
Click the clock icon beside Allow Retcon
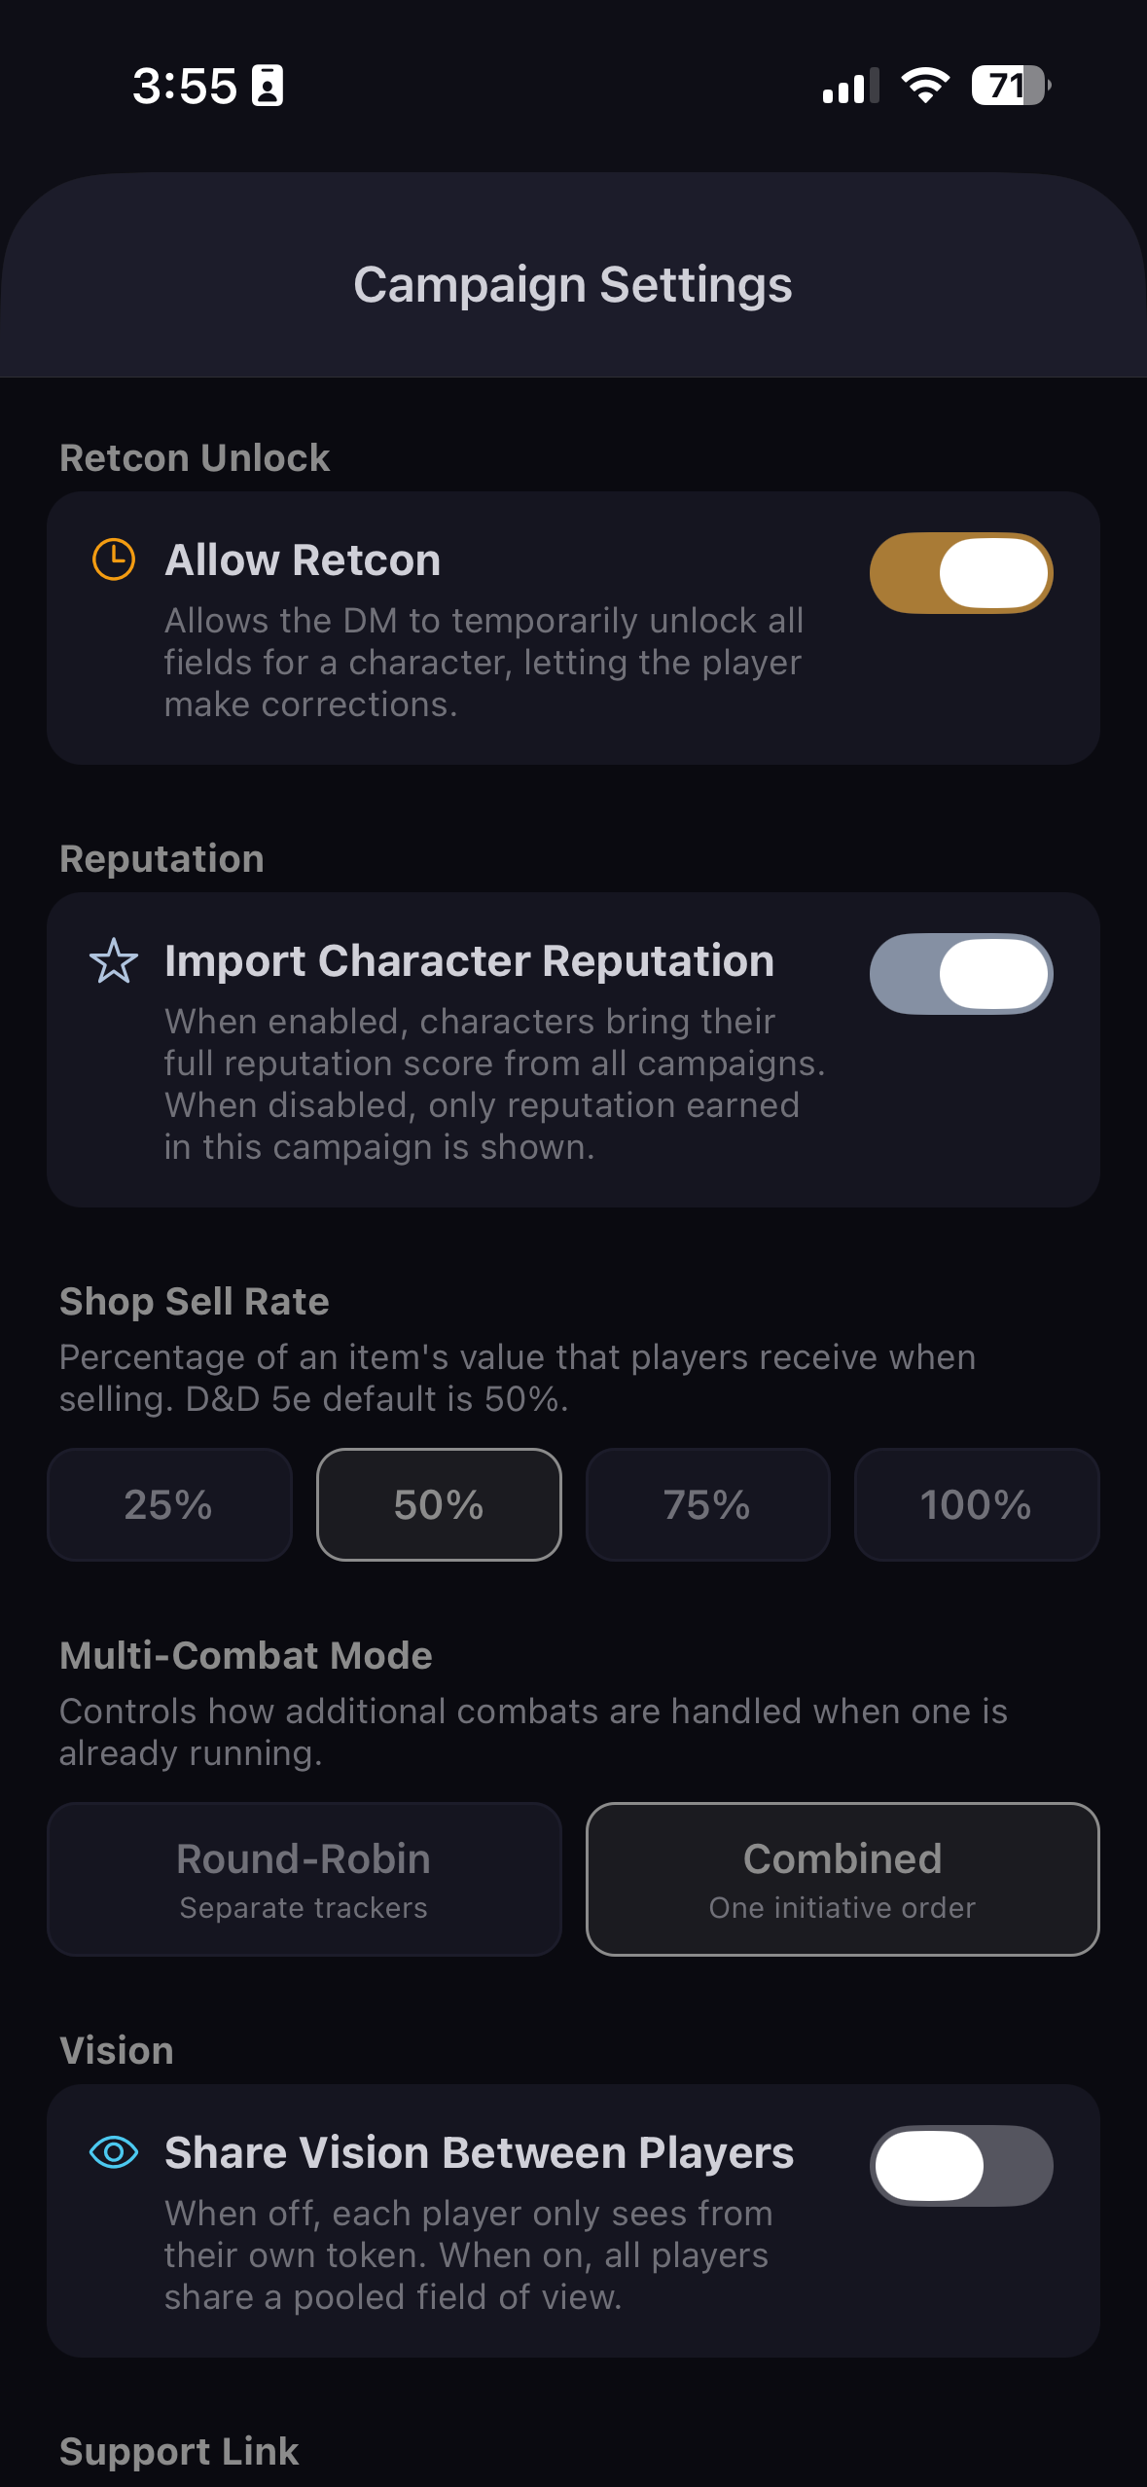pyautogui.click(x=113, y=559)
